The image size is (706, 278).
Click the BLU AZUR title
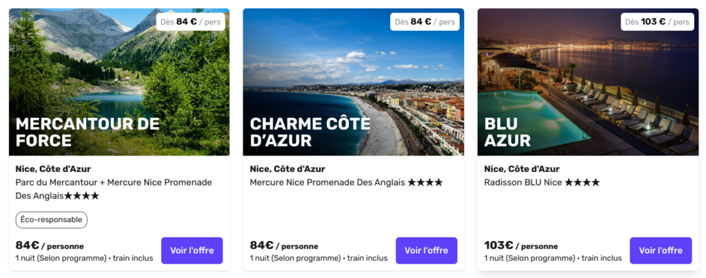point(507,132)
